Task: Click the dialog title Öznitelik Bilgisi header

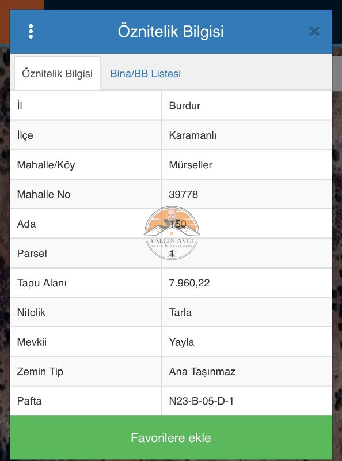Action: coord(170,32)
